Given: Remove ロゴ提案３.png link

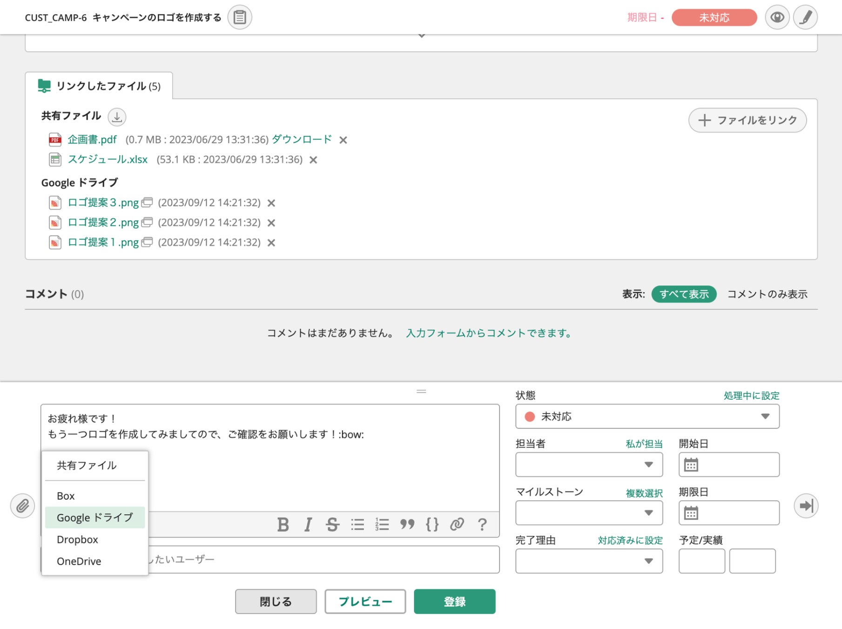Looking at the screenshot, I should pyautogui.click(x=271, y=203).
